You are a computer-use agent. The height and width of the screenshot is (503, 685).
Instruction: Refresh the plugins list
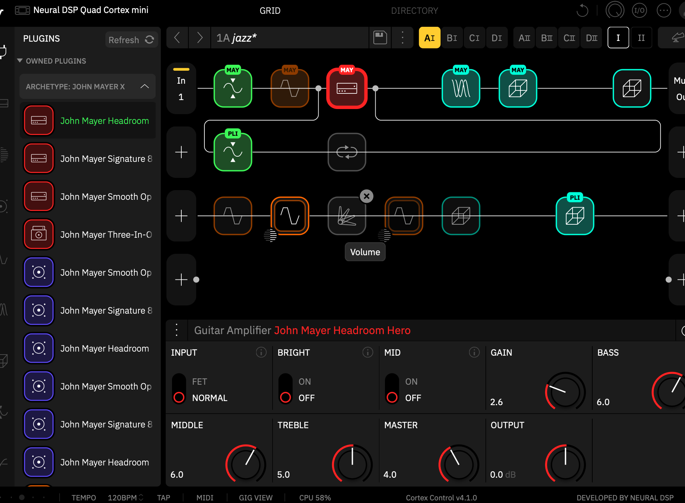(131, 40)
